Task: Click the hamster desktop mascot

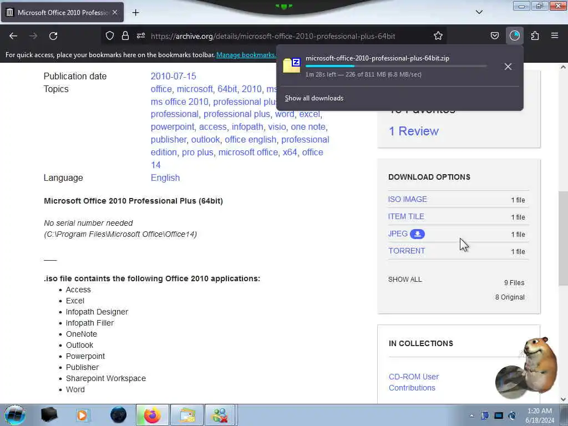Action: pyautogui.click(x=527, y=368)
